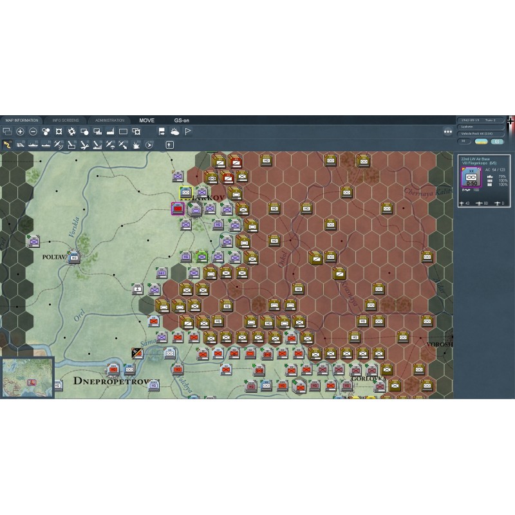Click the zoom out minus icon
The image size is (515, 515).
[33, 131]
